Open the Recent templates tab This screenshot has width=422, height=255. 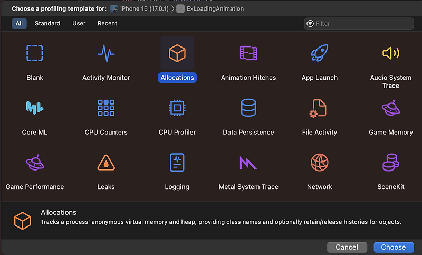[x=107, y=24]
